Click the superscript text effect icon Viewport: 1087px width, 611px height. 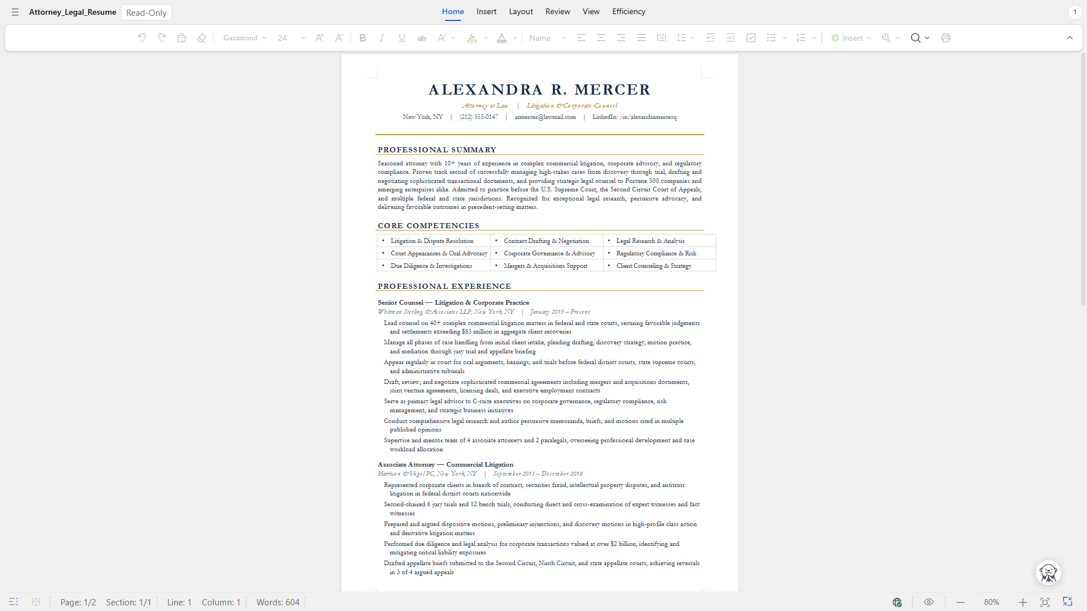tap(441, 38)
